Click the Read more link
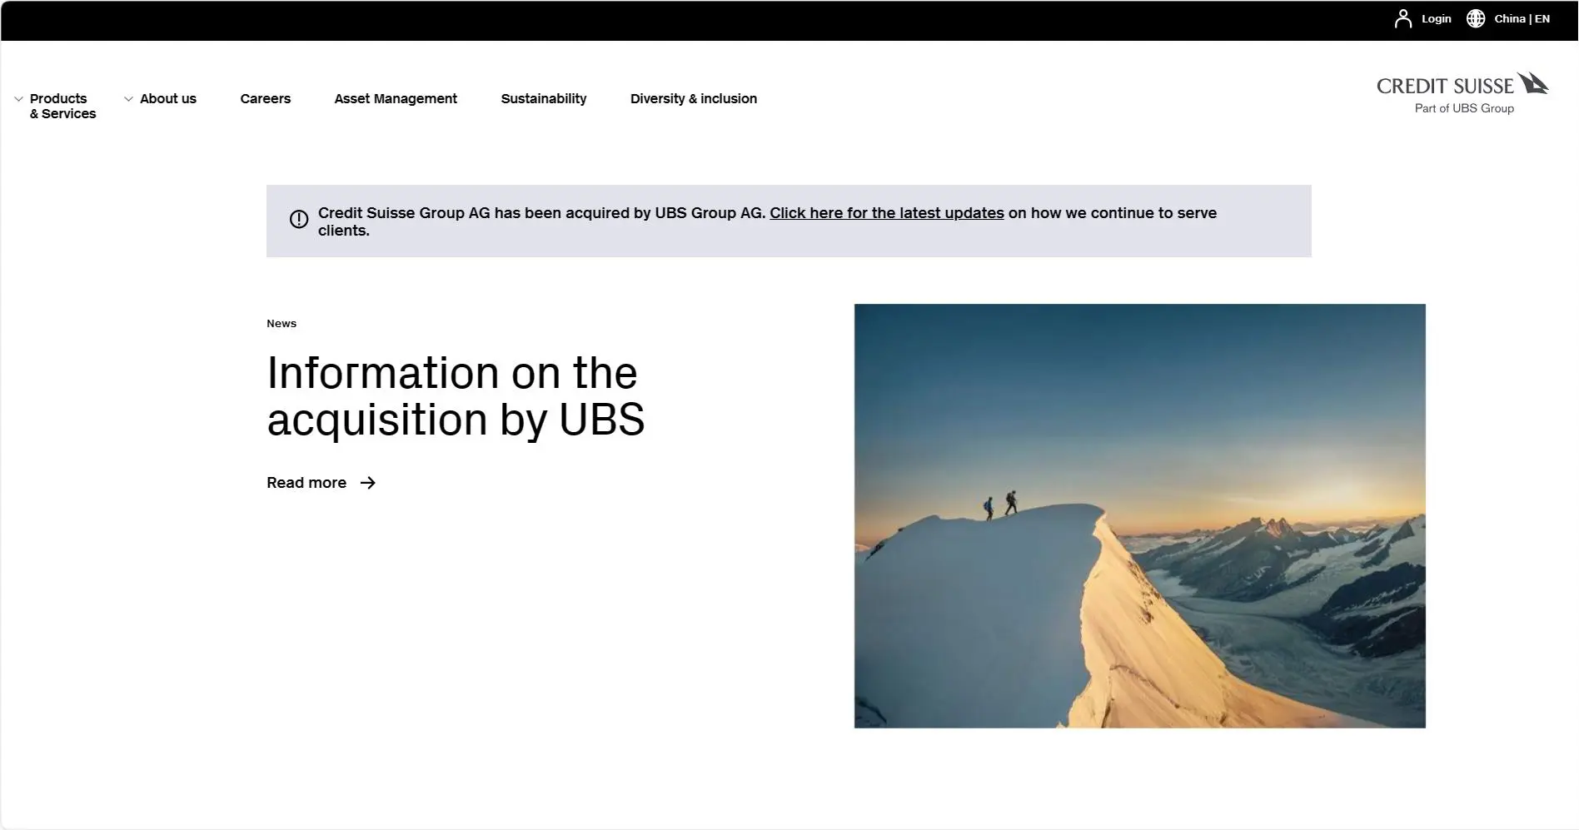Image resolution: width=1579 pixels, height=830 pixels. pyautogui.click(x=306, y=483)
